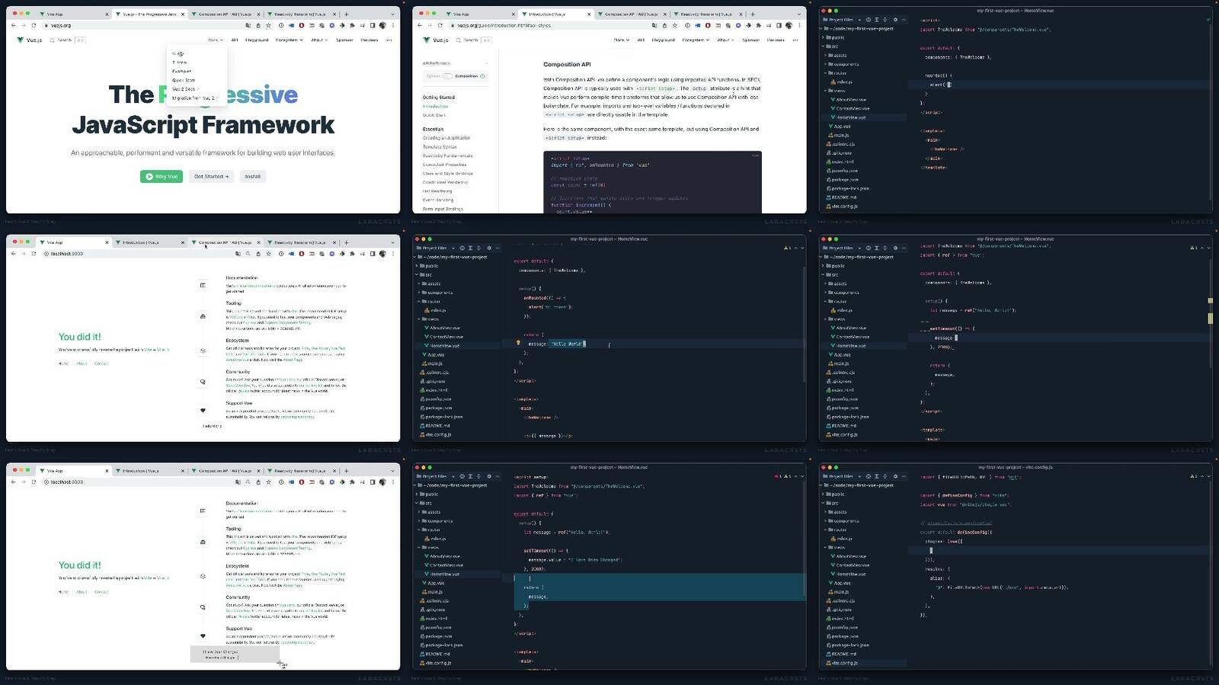
Task: Choose Examples from the open Docs menu
Action: pos(181,71)
